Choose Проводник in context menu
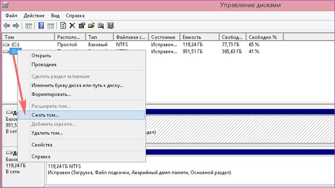The width and height of the screenshot is (335, 188). 81,64
